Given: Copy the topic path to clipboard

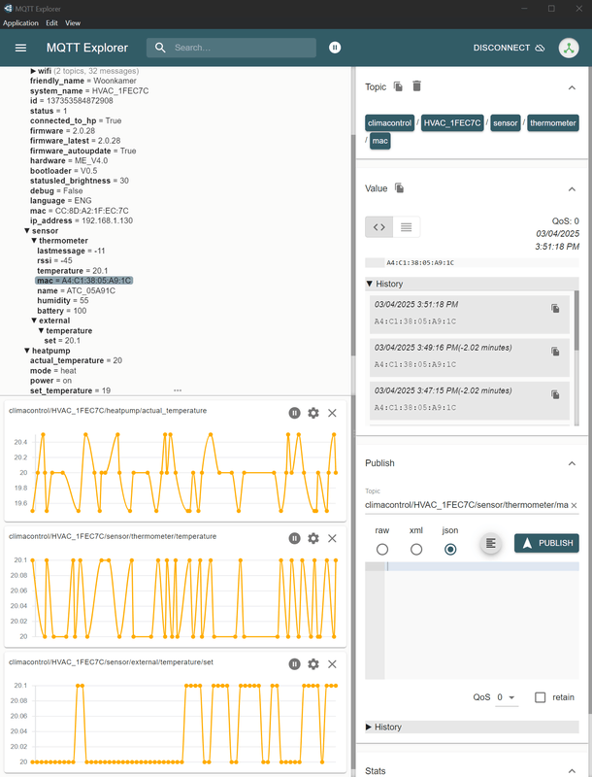Looking at the screenshot, I should click(398, 86).
